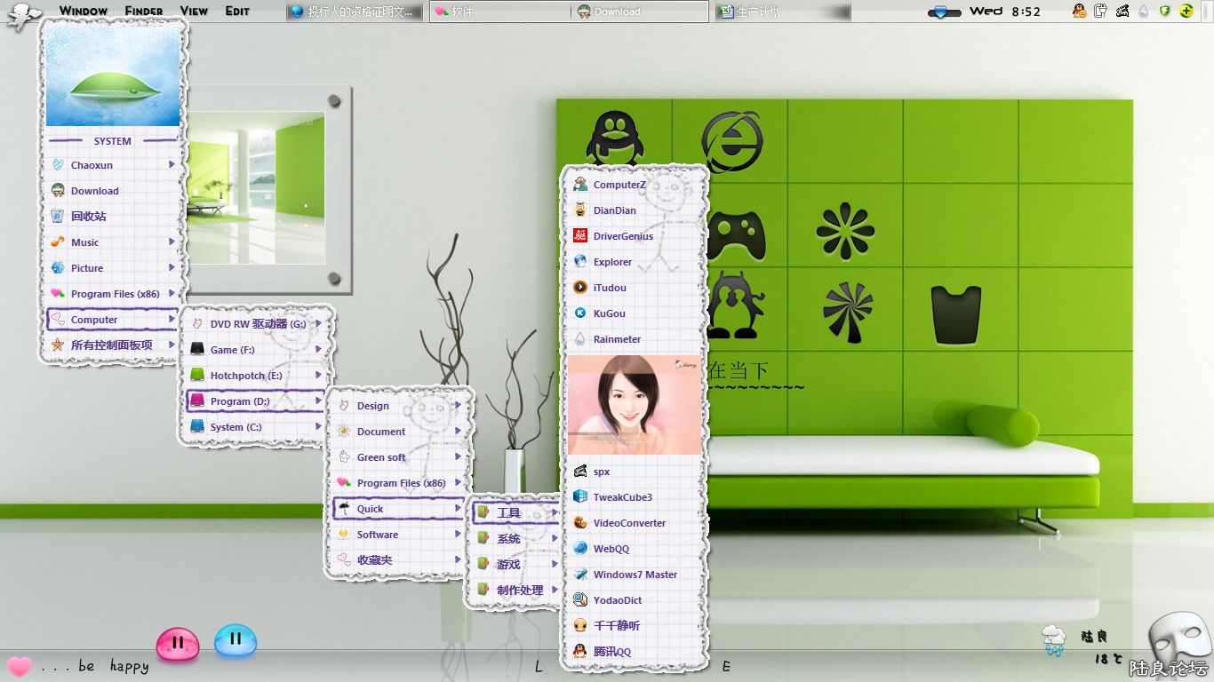The width and height of the screenshot is (1214, 682).
Task: Select 制作处理 in the Quick submenu
Action: coord(515,591)
